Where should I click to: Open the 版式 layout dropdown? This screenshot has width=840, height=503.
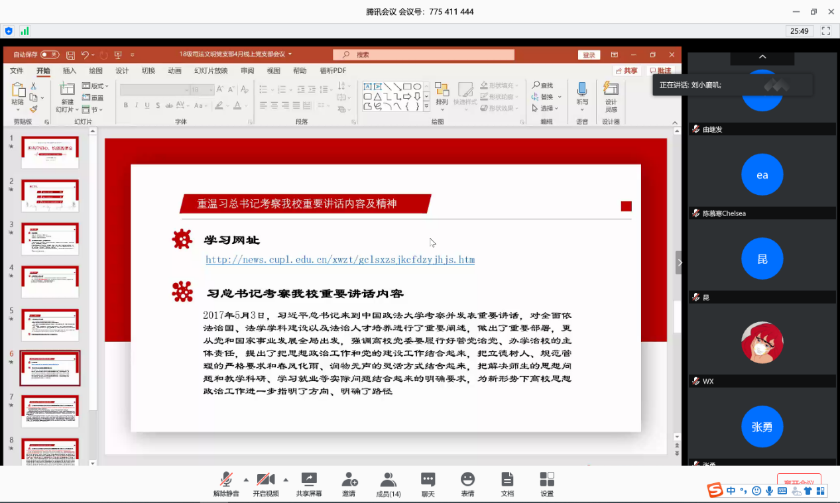[x=96, y=86]
